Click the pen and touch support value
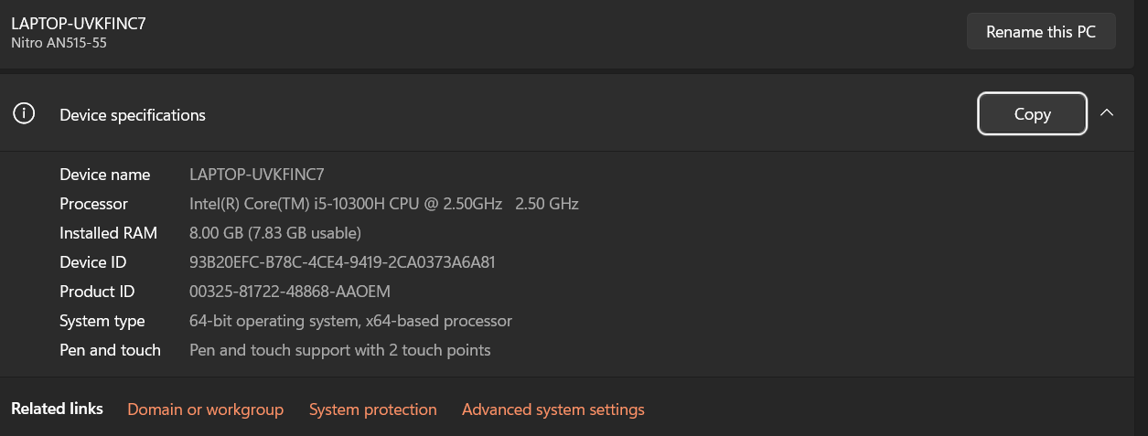1148x436 pixels. [x=339, y=350]
